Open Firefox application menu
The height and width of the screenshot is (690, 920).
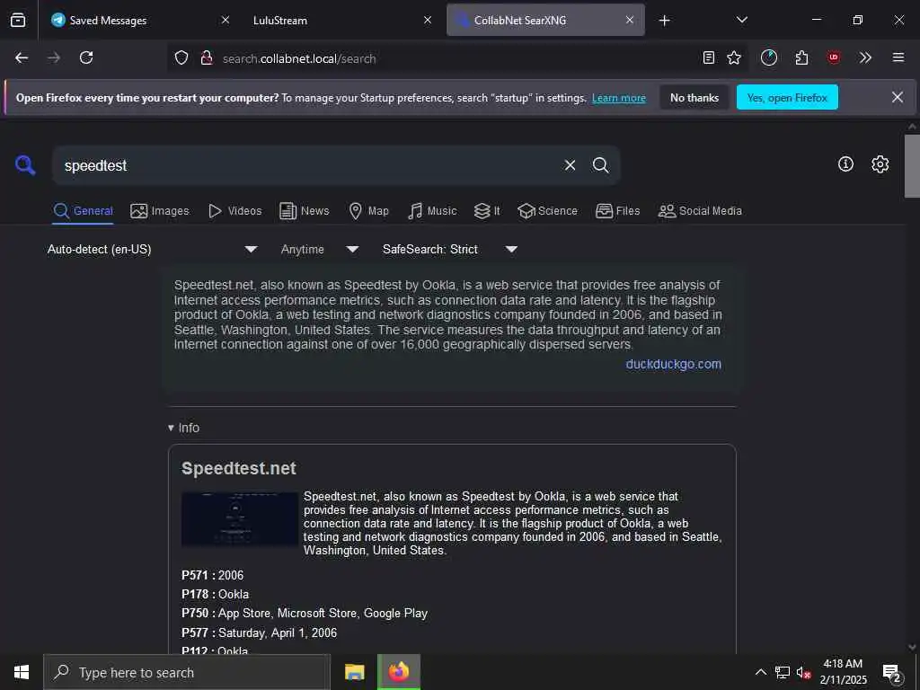point(898,57)
